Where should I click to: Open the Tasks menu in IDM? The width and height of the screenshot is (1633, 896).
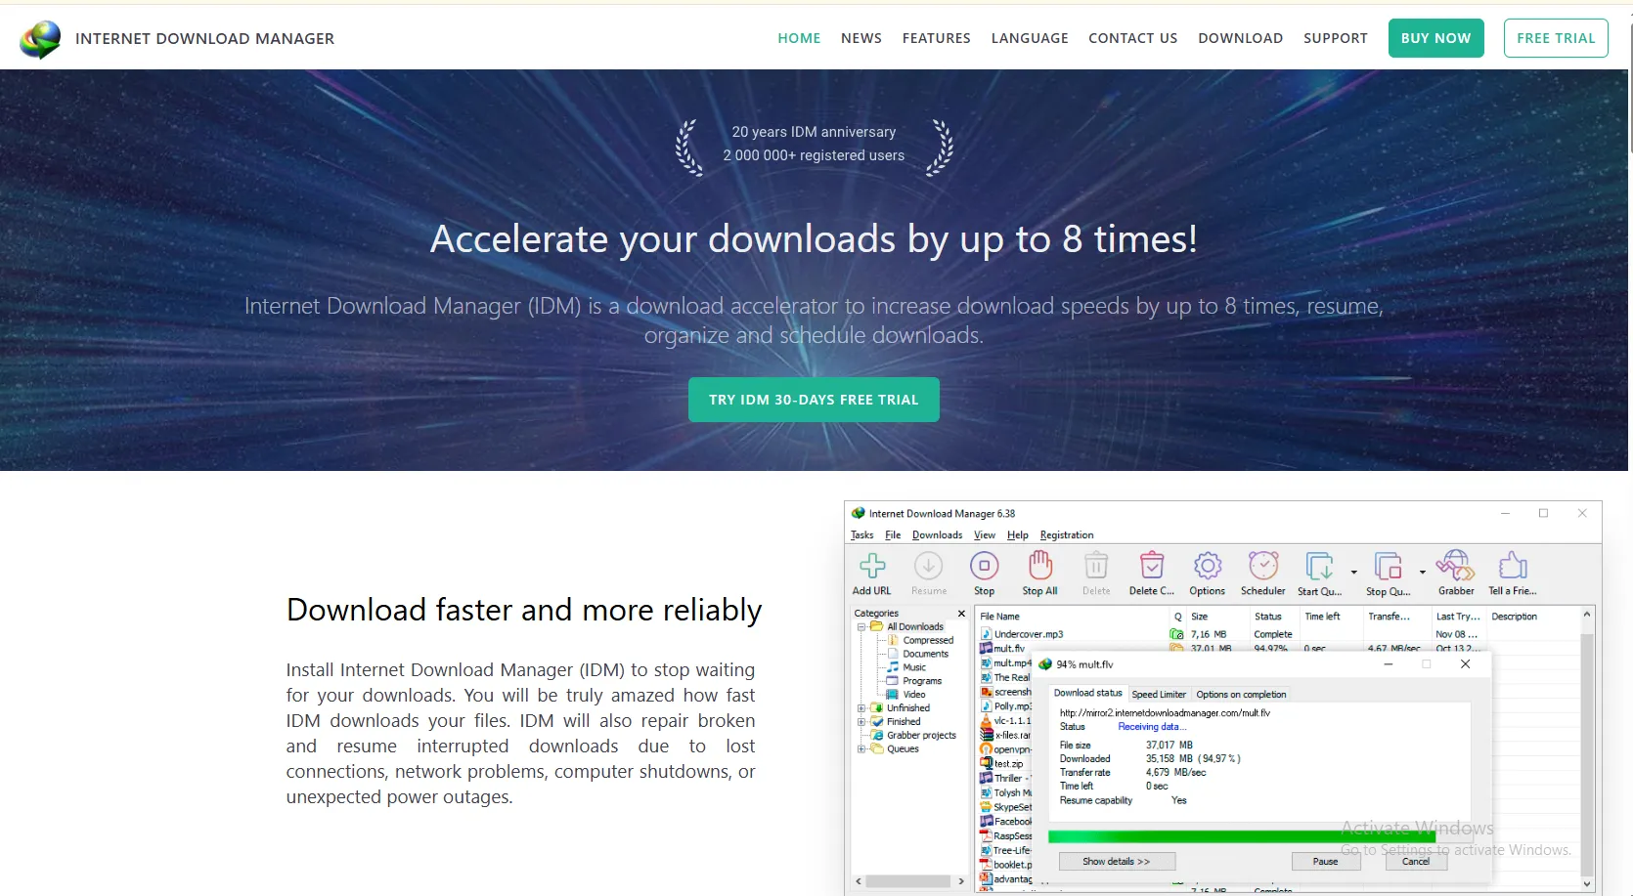pos(861,535)
